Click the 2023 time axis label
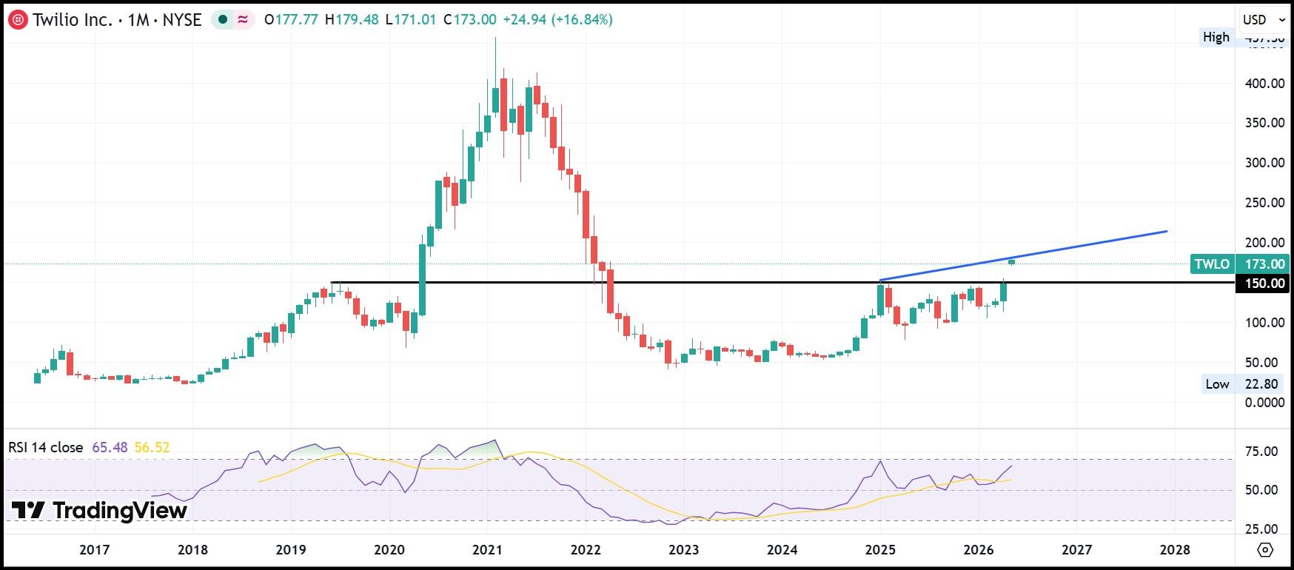Viewport: 1294px width, 570px height. (684, 549)
